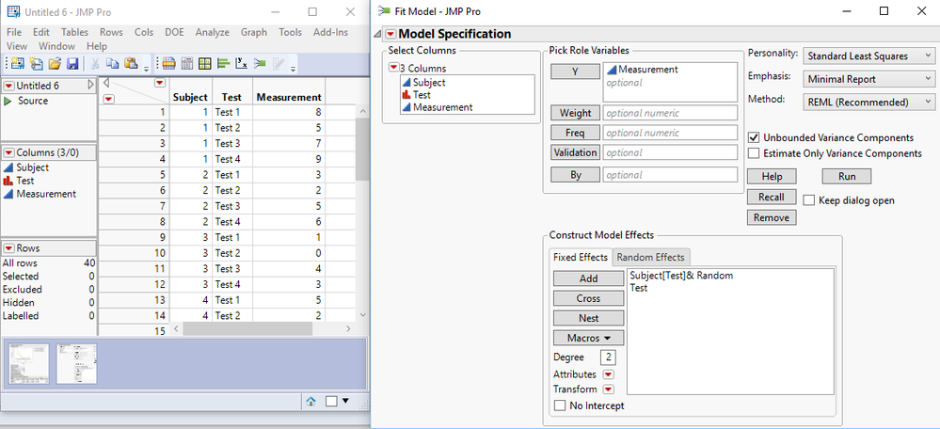Viewport: 940px width, 429px height.
Task: Click the Distribution green bars toolbar icon
Action: 224,64
